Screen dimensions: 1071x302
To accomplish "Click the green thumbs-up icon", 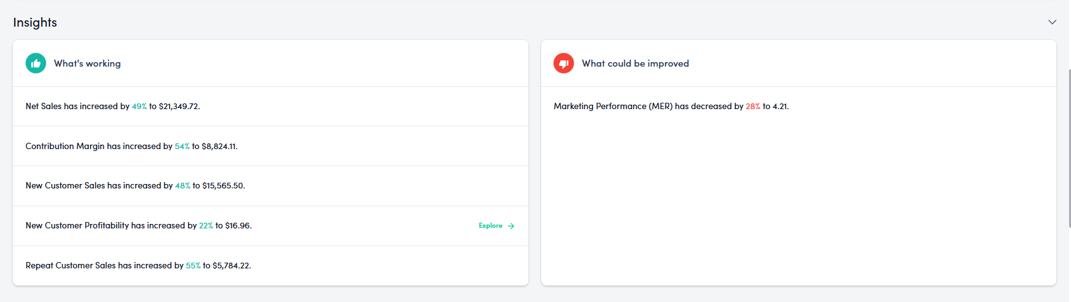I will 36,63.
